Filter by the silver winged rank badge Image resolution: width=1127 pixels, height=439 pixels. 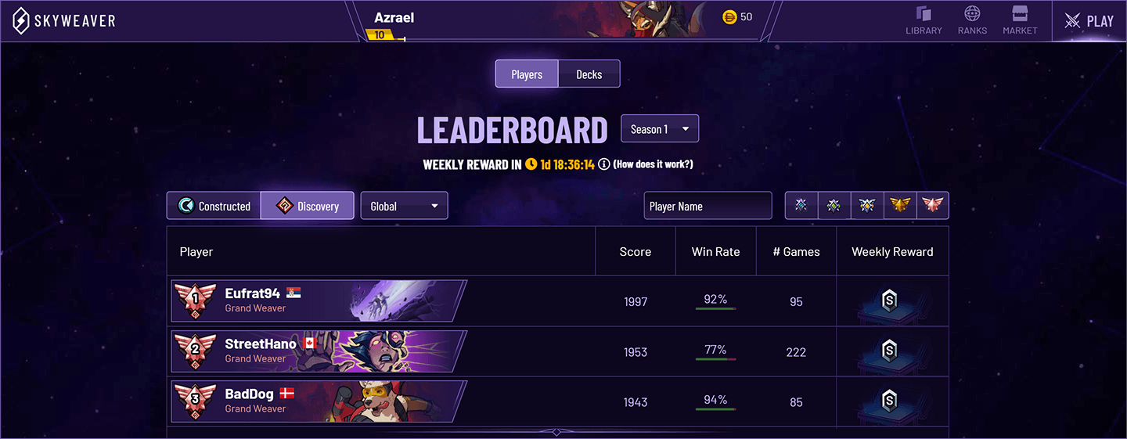[867, 206]
